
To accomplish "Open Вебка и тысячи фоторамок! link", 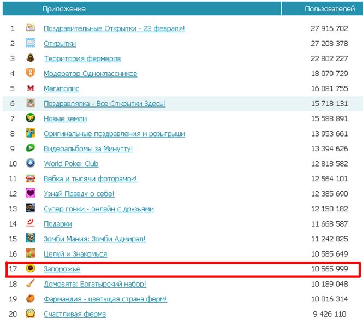I will click(90, 179).
